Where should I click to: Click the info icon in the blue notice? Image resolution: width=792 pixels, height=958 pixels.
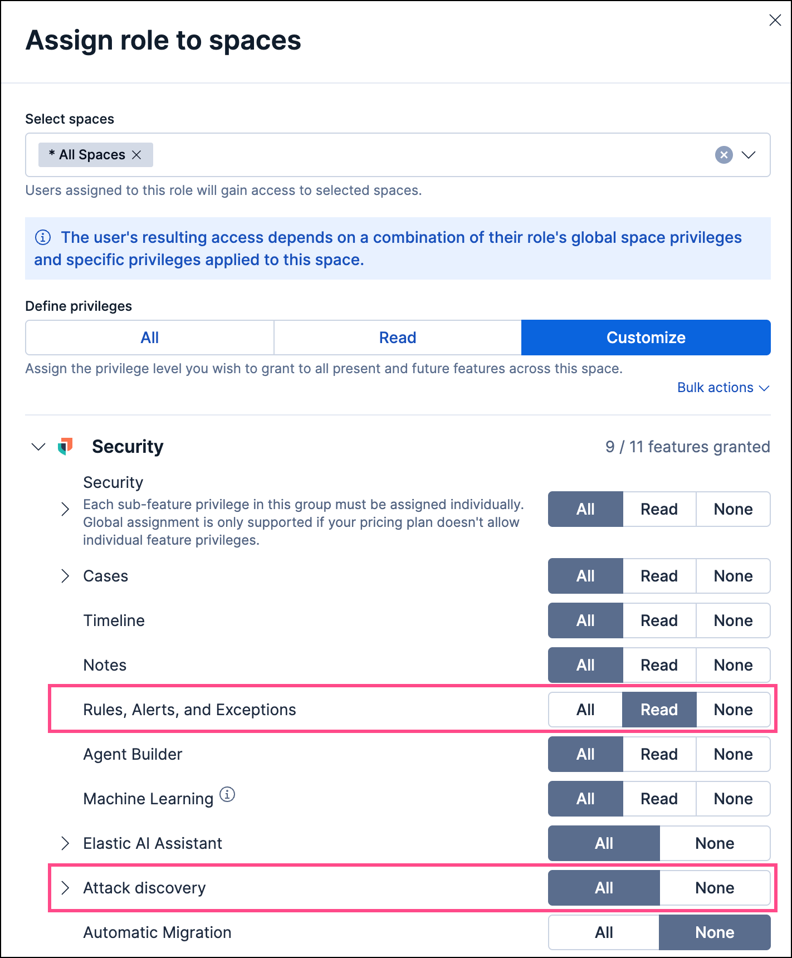point(43,237)
